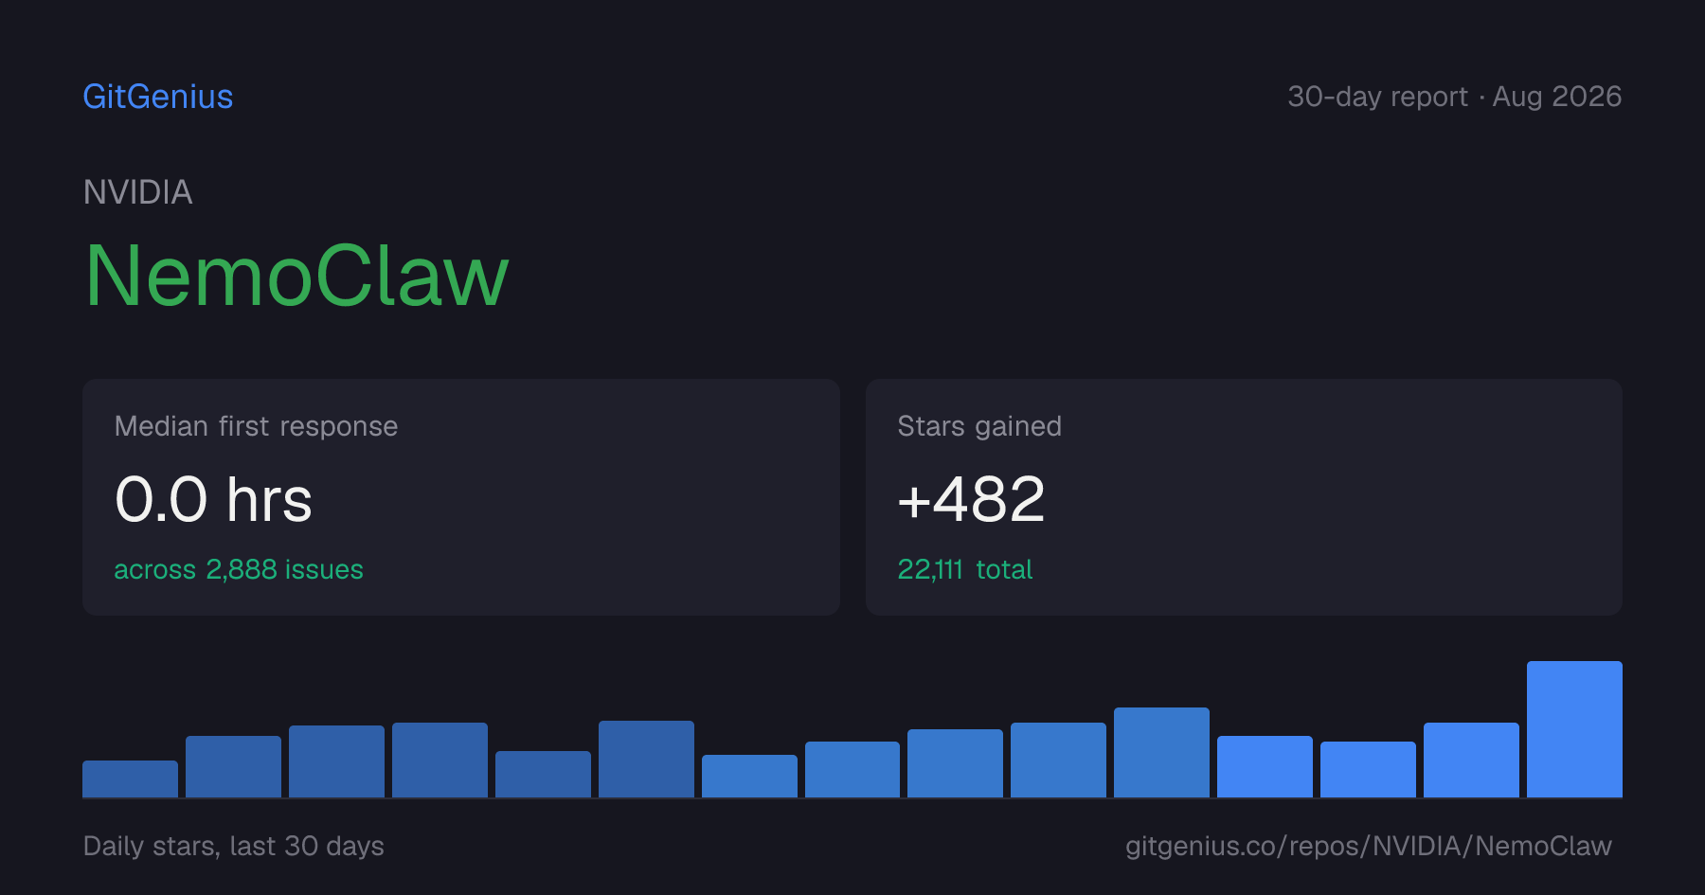1705x895 pixels.
Task: Open the NemoClaw repository title
Action: click(297, 276)
